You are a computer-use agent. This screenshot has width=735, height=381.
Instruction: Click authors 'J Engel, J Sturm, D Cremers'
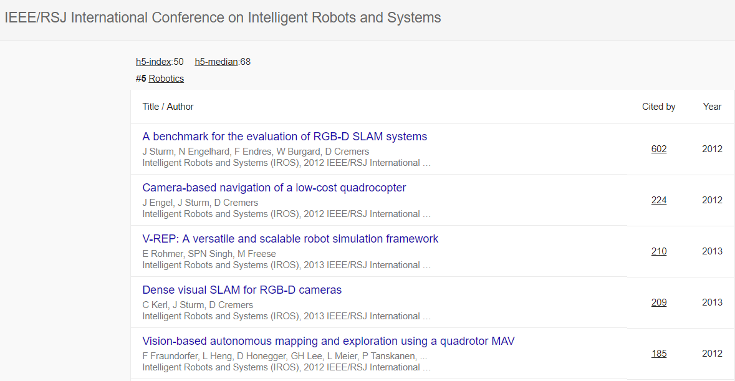pyautogui.click(x=200, y=203)
